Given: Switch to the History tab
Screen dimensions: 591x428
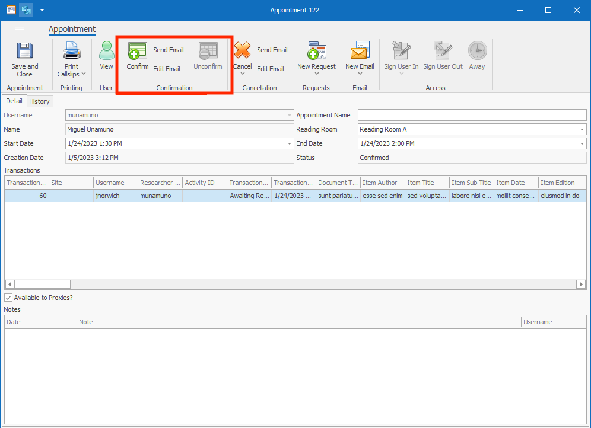Looking at the screenshot, I should 39,101.
